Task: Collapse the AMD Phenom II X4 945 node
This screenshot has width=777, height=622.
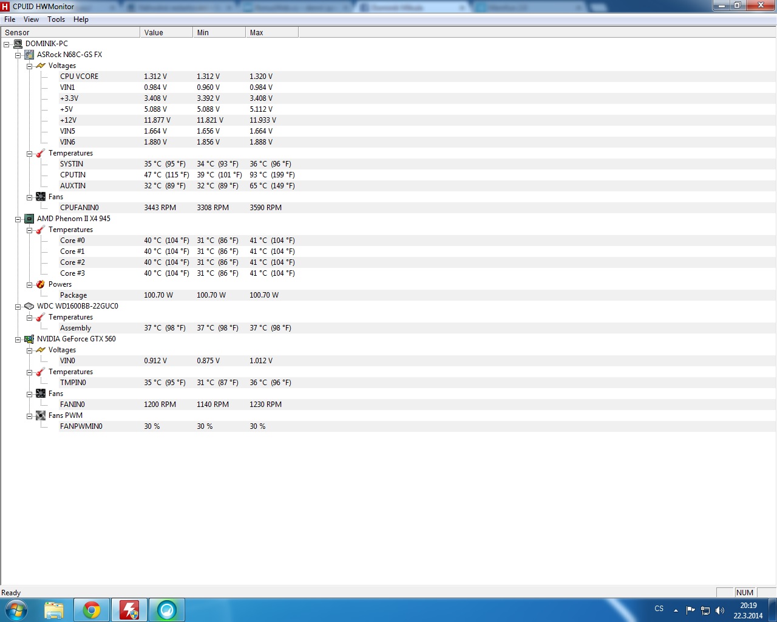Action: pyautogui.click(x=18, y=219)
